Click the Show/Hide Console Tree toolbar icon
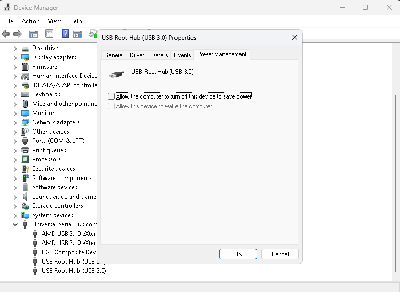 tap(34, 34)
